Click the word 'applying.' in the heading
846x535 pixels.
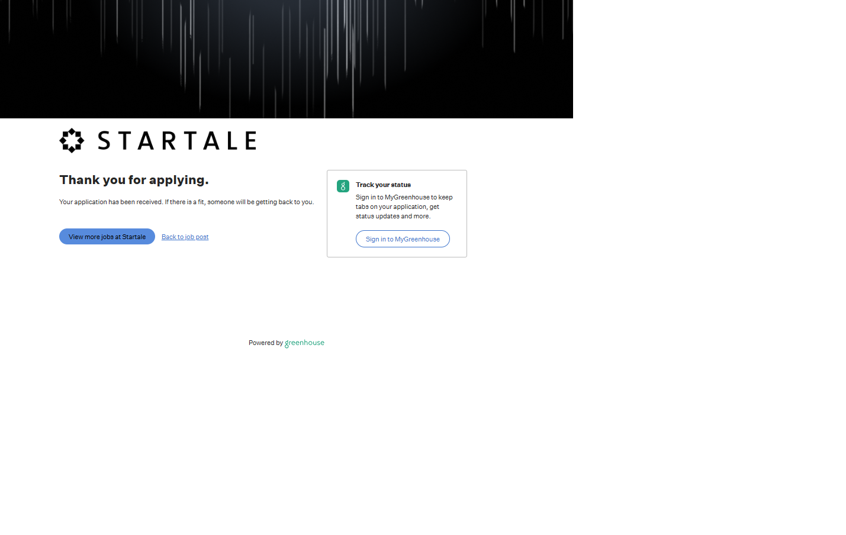point(179,180)
